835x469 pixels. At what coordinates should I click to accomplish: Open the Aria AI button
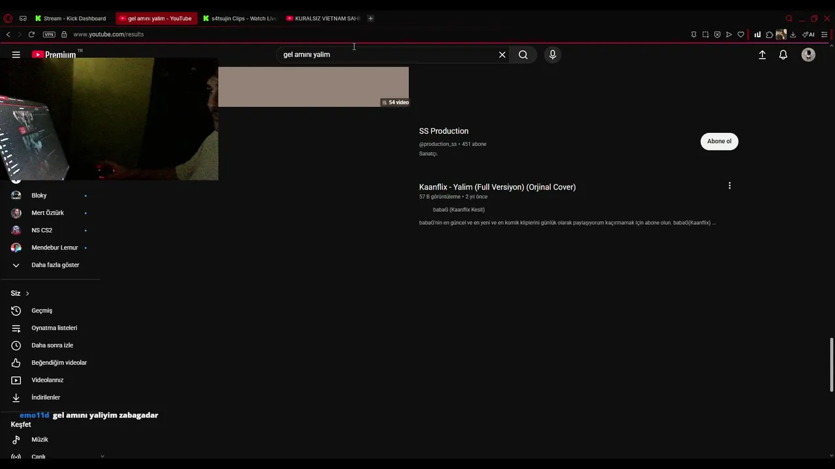[x=809, y=35]
